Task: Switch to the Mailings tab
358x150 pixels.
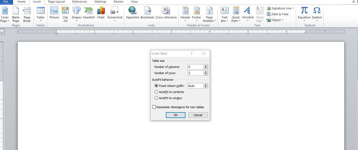Action: point(100,2)
